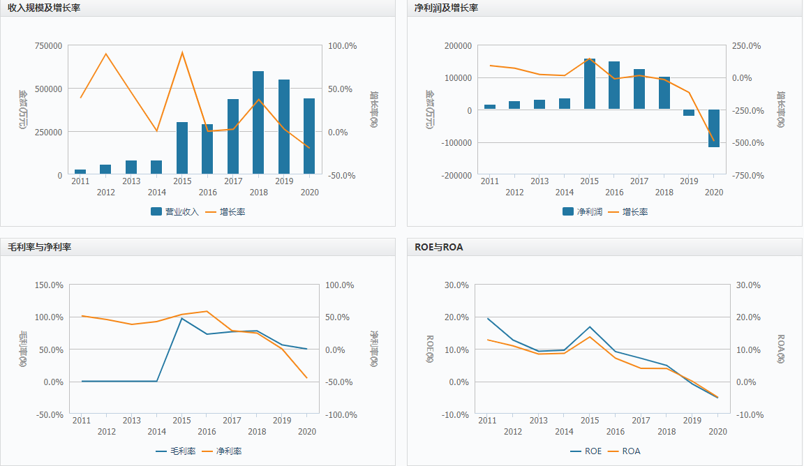
Task: Select the 收入规模及增长率 panel header
Action: [x=44, y=8]
